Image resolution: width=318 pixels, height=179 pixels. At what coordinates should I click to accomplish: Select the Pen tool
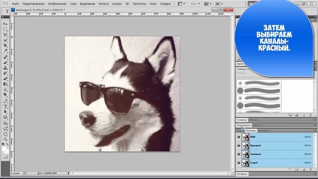tap(5, 101)
